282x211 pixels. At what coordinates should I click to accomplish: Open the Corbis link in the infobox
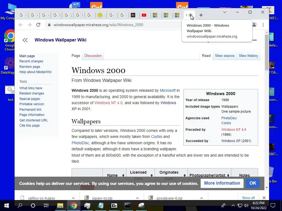pos(226,123)
